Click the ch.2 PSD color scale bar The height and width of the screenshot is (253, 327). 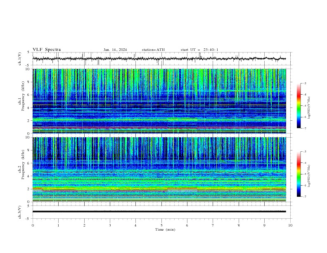tap(299, 174)
